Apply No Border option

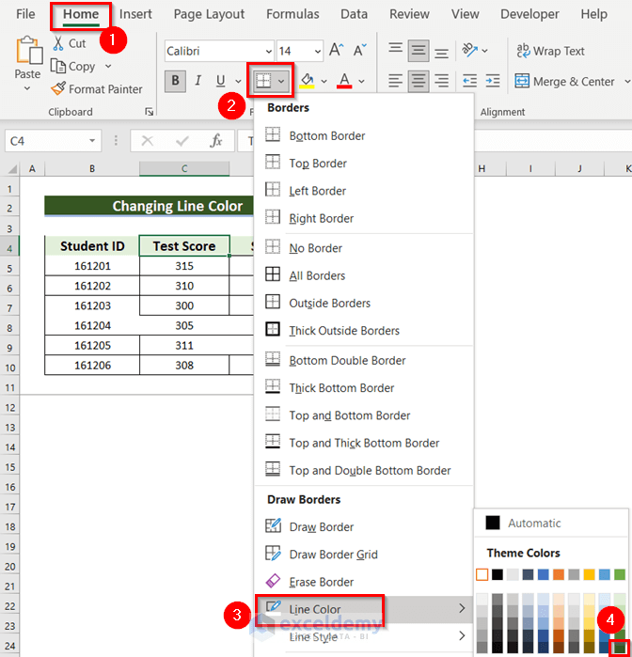pyautogui.click(x=315, y=247)
